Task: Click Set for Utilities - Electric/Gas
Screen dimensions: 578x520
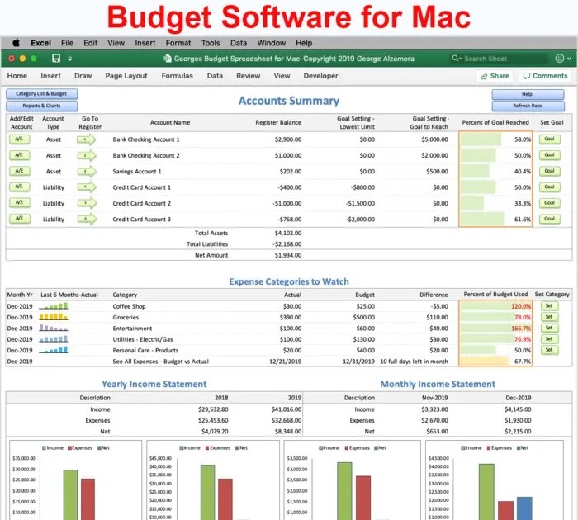Action: (549, 339)
